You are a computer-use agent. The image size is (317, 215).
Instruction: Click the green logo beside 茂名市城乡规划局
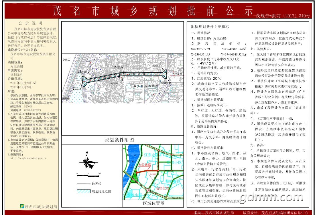click(22, 206)
